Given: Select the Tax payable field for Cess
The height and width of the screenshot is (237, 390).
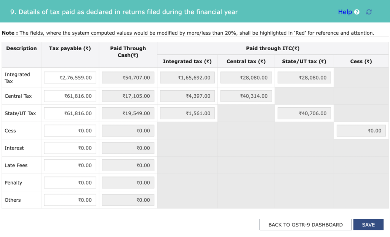Looking at the screenshot, I should coord(70,130).
